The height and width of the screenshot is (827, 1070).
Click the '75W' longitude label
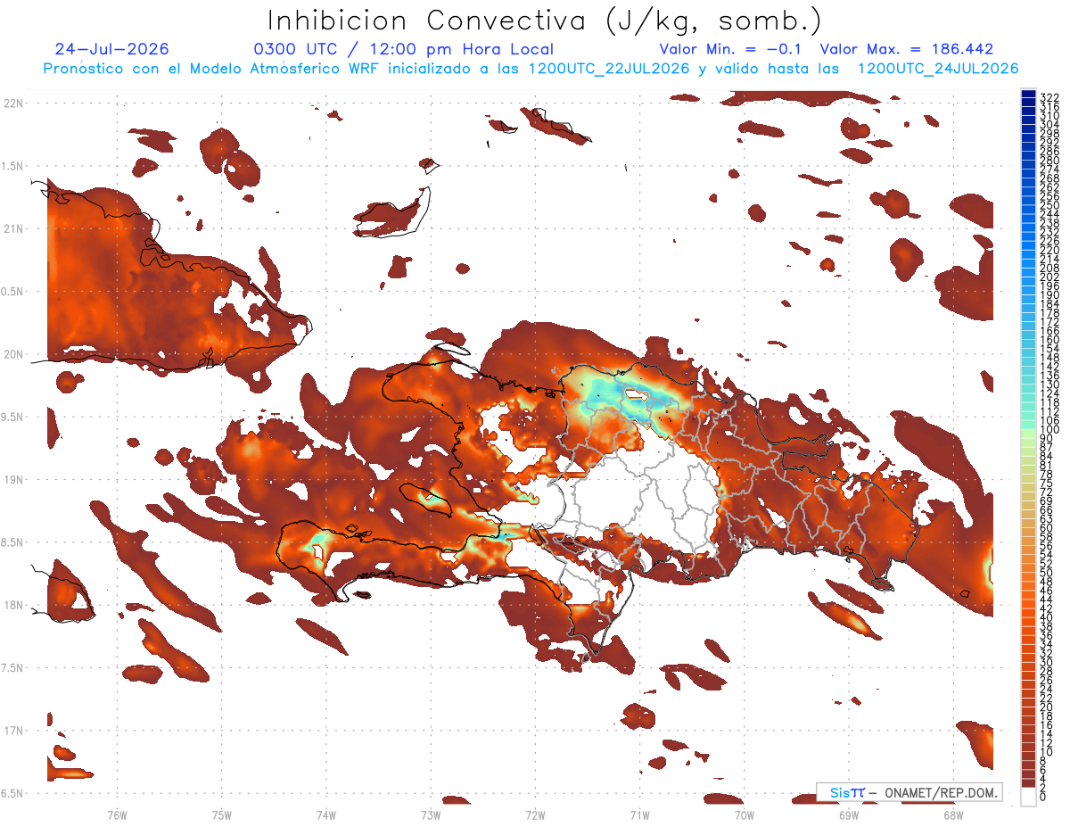[x=222, y=814]
